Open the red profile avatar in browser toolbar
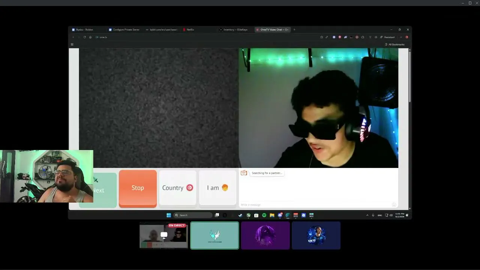This screenshot has width=480, height=270. [x=406, y=37]
